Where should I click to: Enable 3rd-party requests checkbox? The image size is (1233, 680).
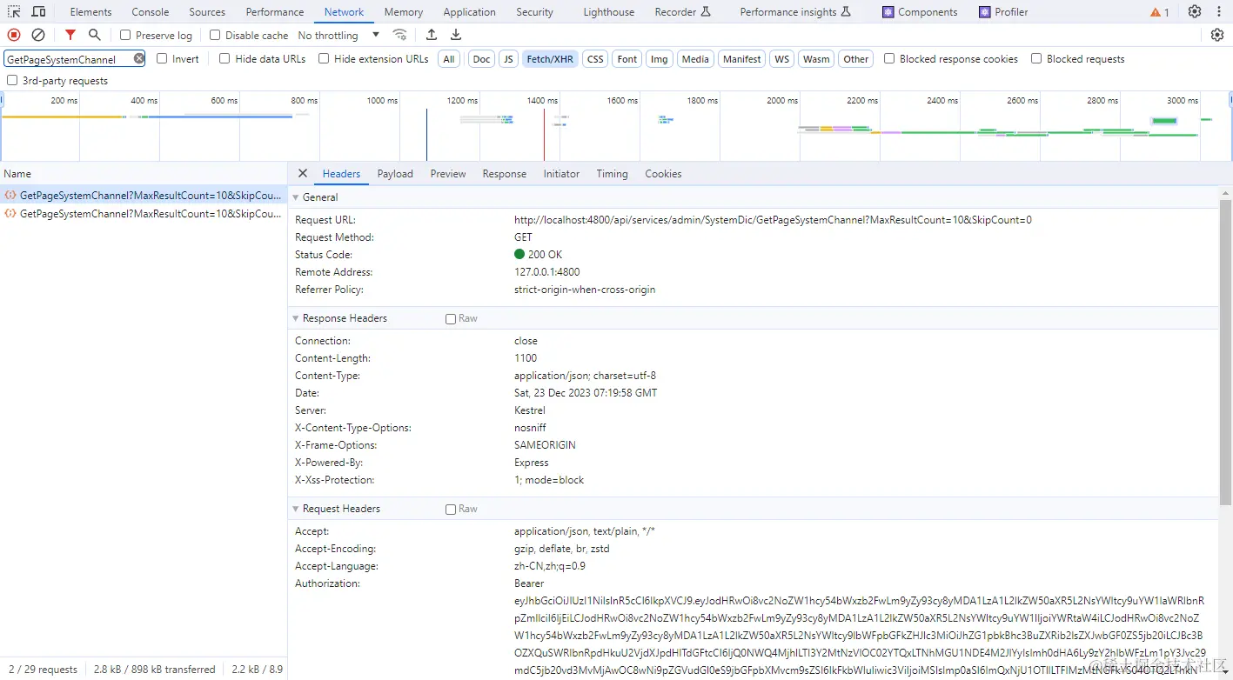tap(12, 81)
